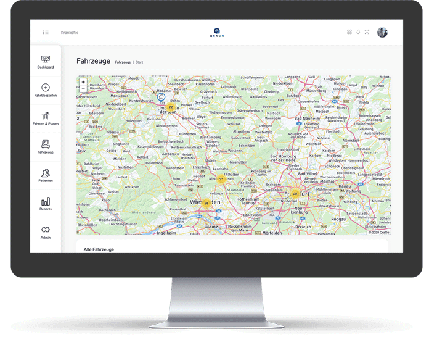
Task: Zoom in the map with plus button
Action: 83,82
